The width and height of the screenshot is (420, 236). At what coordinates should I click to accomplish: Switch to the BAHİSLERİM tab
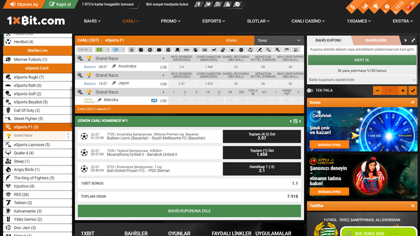click(x=376, y=40)
